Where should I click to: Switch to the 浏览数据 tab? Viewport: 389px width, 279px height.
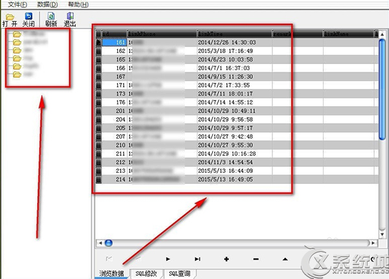[112, 274]
